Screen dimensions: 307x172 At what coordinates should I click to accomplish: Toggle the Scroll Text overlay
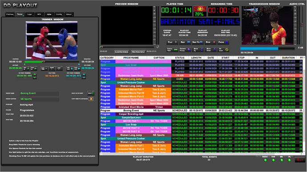[173, 50]
